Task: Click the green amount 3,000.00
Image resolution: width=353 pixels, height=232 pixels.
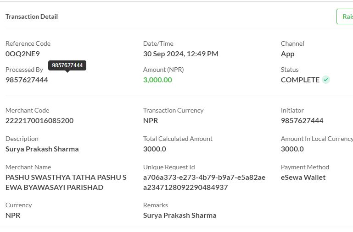Action: [x=157, y=80]
